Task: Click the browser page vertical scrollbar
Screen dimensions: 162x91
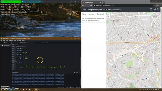Action: 161,48
